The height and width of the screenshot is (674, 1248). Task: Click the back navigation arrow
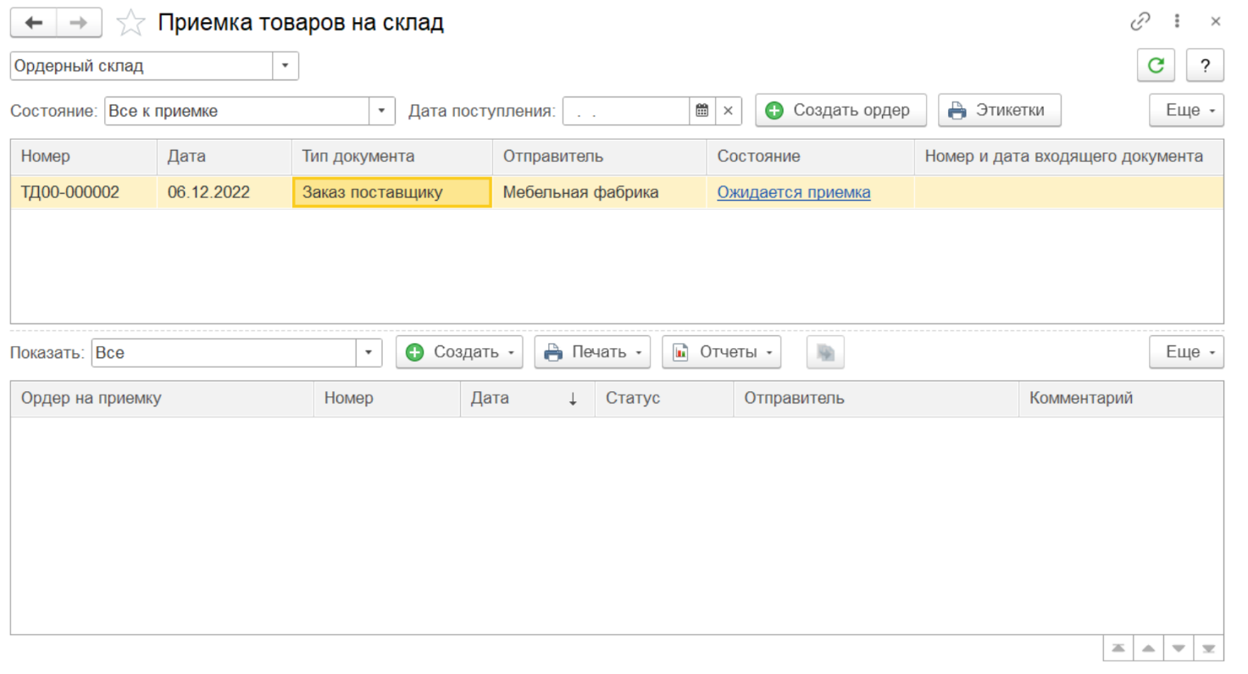pyautogui.click(x=34, y=23)
